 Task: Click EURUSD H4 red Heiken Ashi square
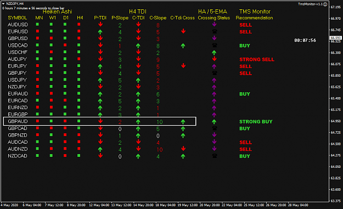click(x=78, y=31)
